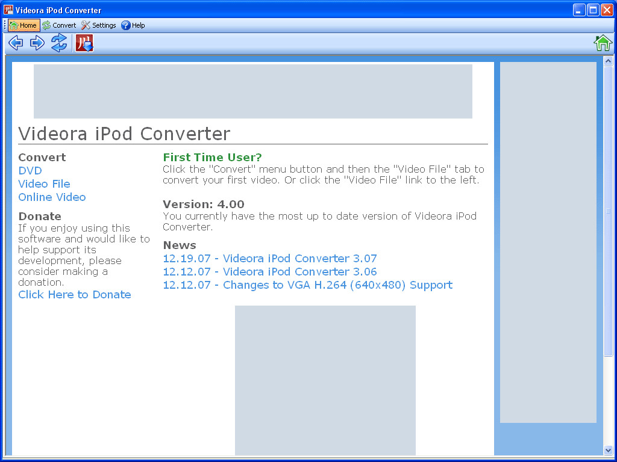Click the green house icon at far right
Image resolution: width=617 pixels, height=462 pixels.
(x=603, y=43)
